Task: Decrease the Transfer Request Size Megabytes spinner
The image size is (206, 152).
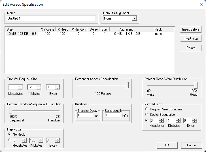Action: click(20, 89)
